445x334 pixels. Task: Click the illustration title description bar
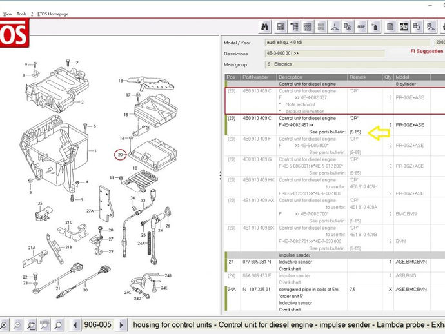tap(288, 324)
